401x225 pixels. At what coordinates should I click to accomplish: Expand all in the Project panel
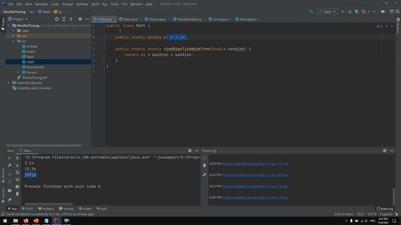(x=64, y=19)
